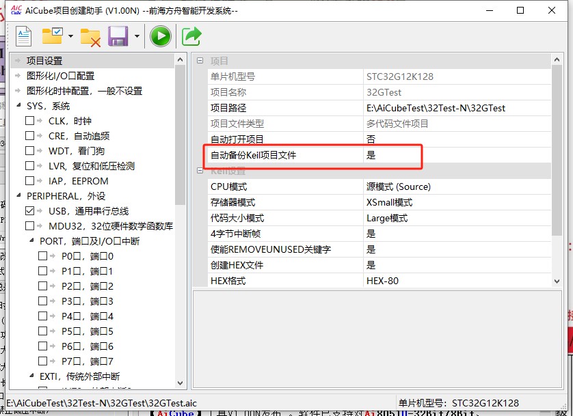The image size is (573, 416).
Task: Check the P2口，端口2 checkbox
Action: click(x=43, y=286)
